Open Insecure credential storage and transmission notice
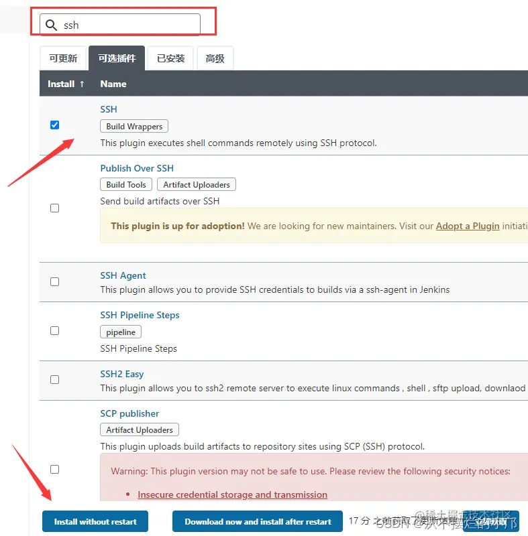This screenshot has width=528, height=536. (x=232, y=495)
